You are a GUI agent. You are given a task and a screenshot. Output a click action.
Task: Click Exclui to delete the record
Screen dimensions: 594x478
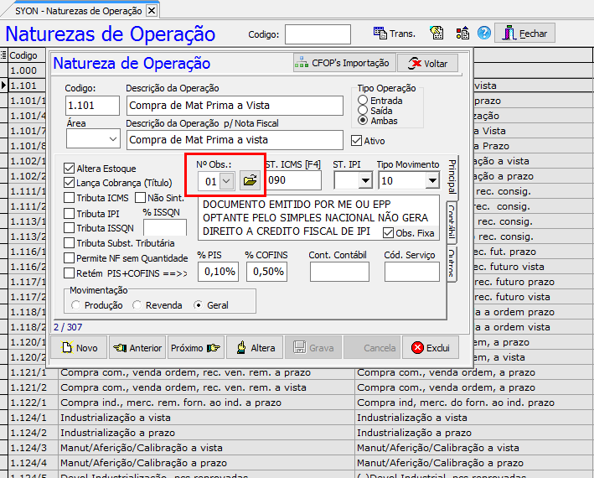coord(430,347)
